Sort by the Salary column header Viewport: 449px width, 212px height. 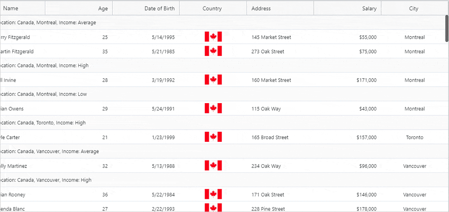[x=369, y=9]
